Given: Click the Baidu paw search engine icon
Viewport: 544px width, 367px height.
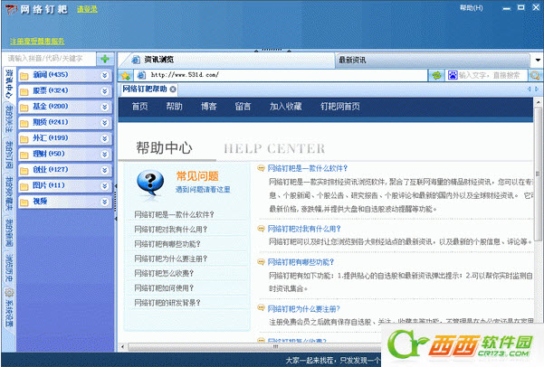Looking at the screenshot, I should click(453, 75).
